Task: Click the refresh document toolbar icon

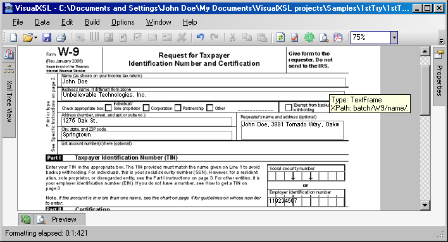Action: click(280, 37)
